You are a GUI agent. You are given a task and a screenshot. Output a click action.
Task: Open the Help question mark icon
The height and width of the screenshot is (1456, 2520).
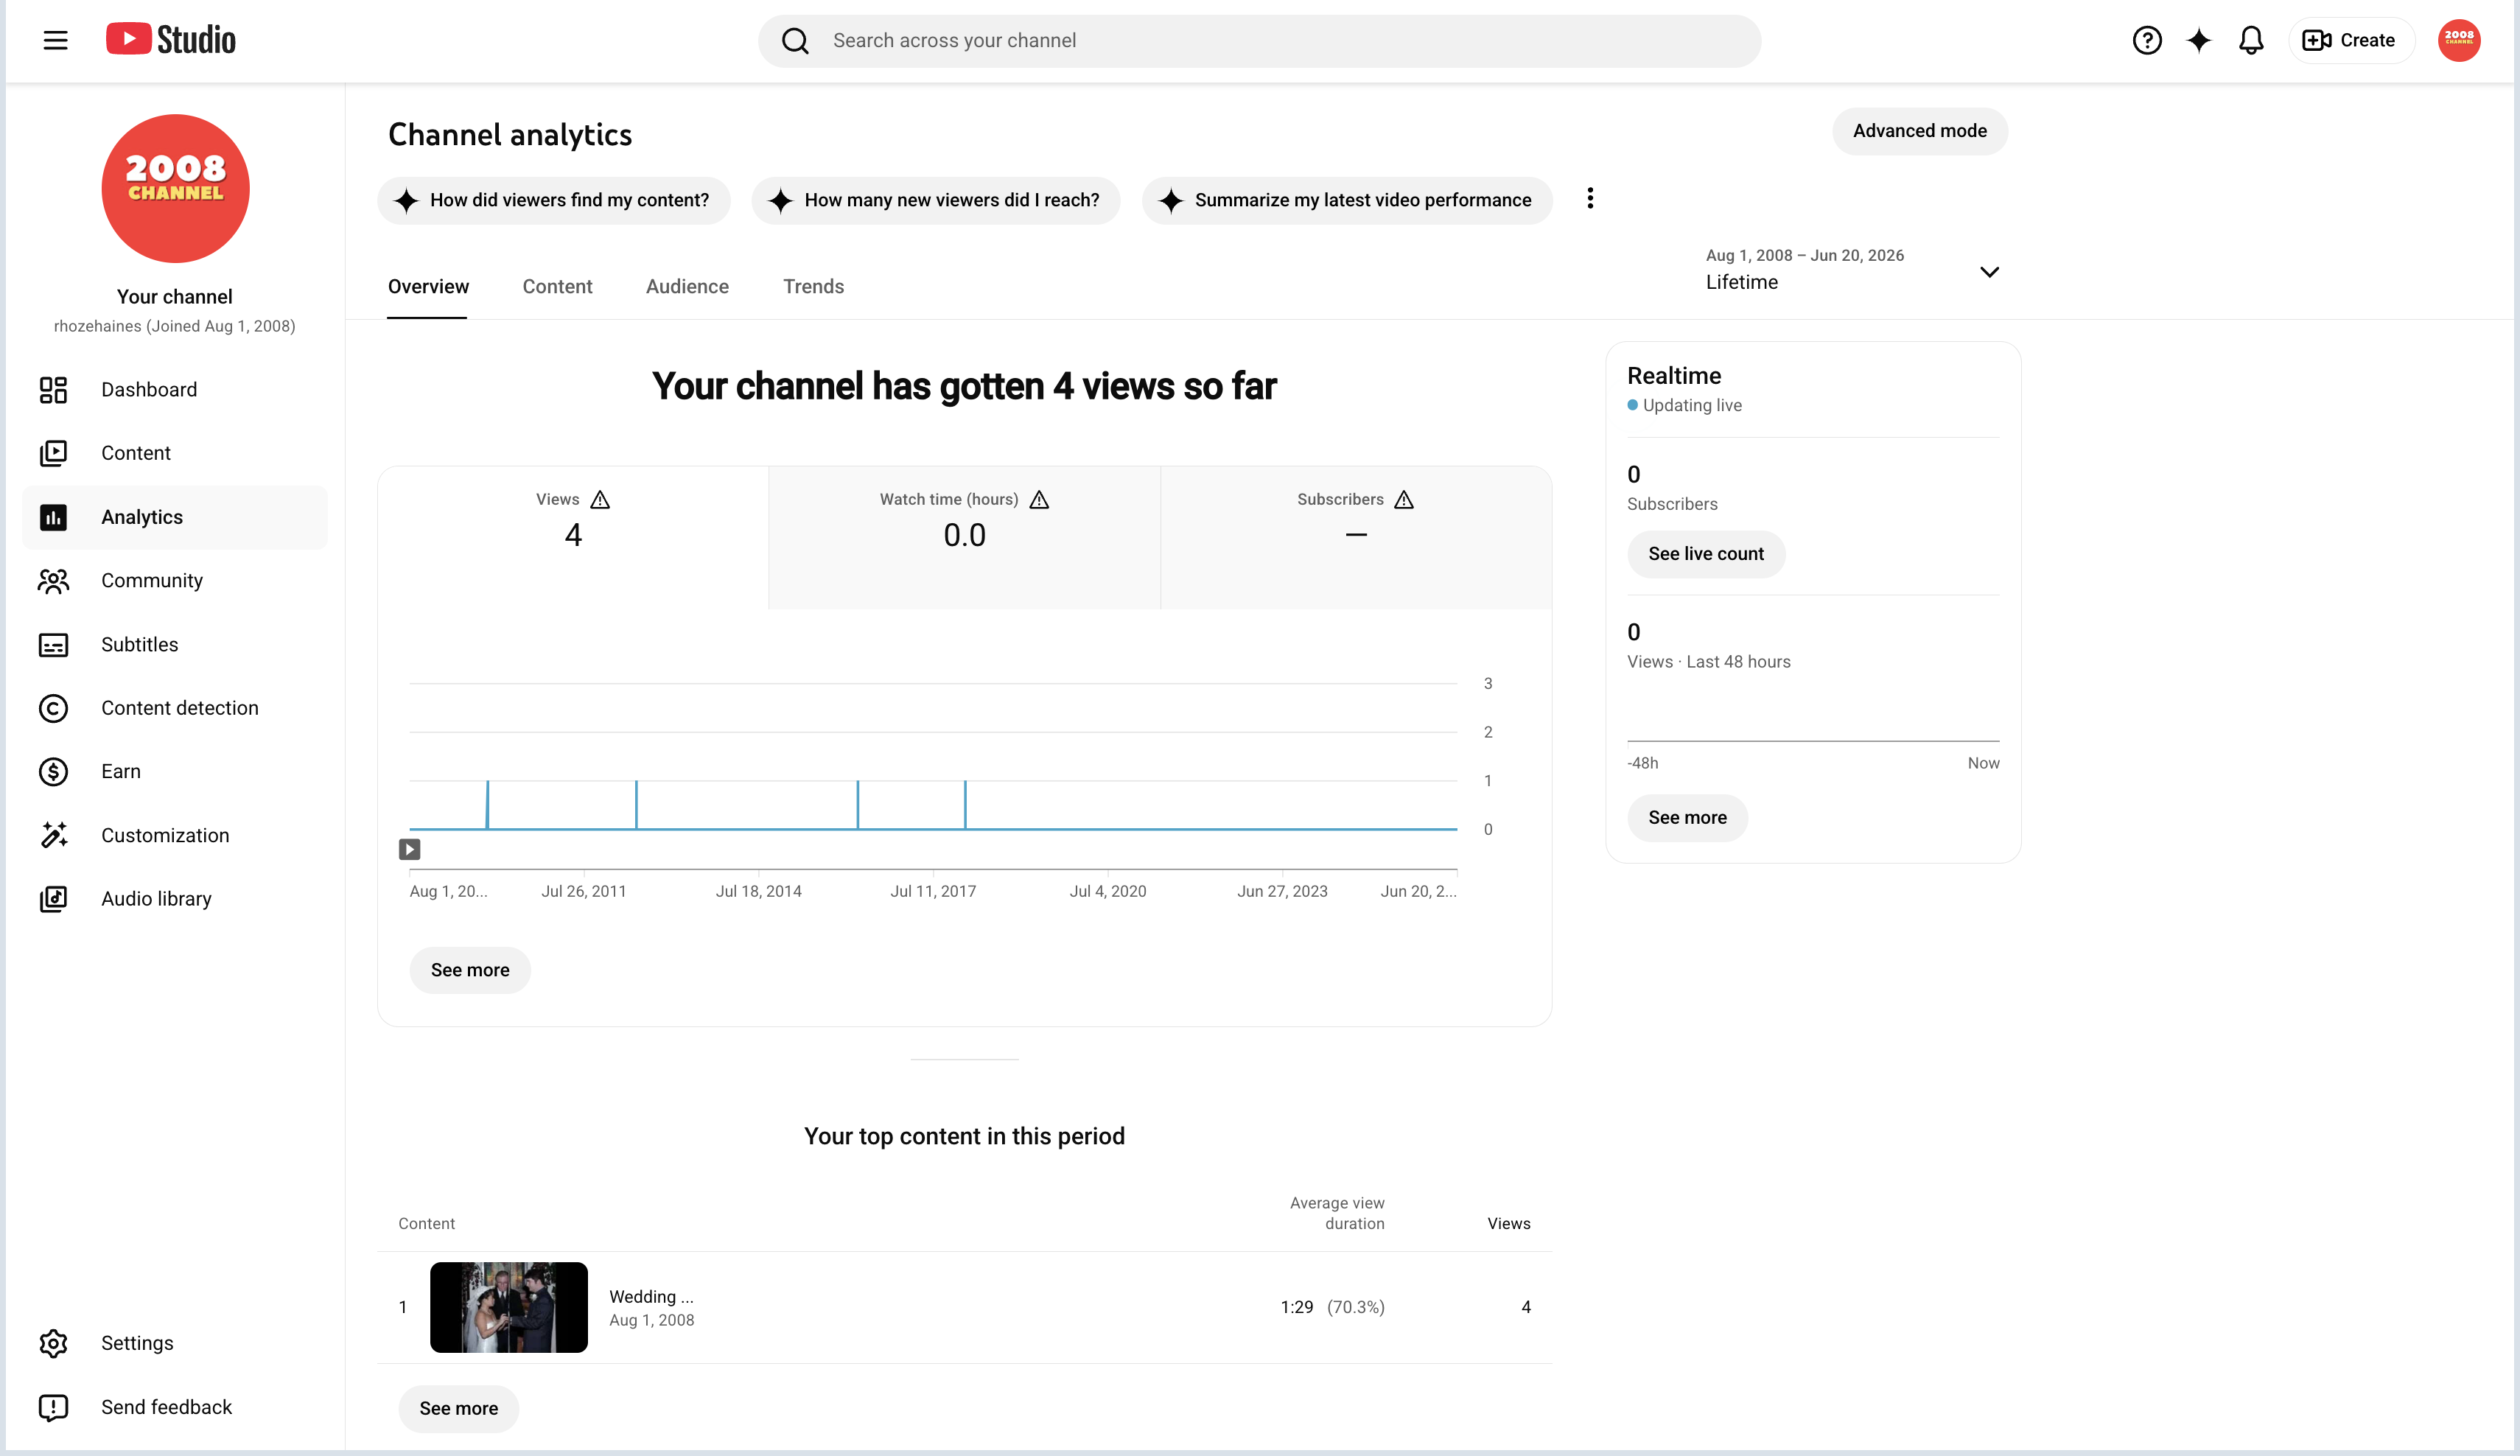(x=2147, y=40)
